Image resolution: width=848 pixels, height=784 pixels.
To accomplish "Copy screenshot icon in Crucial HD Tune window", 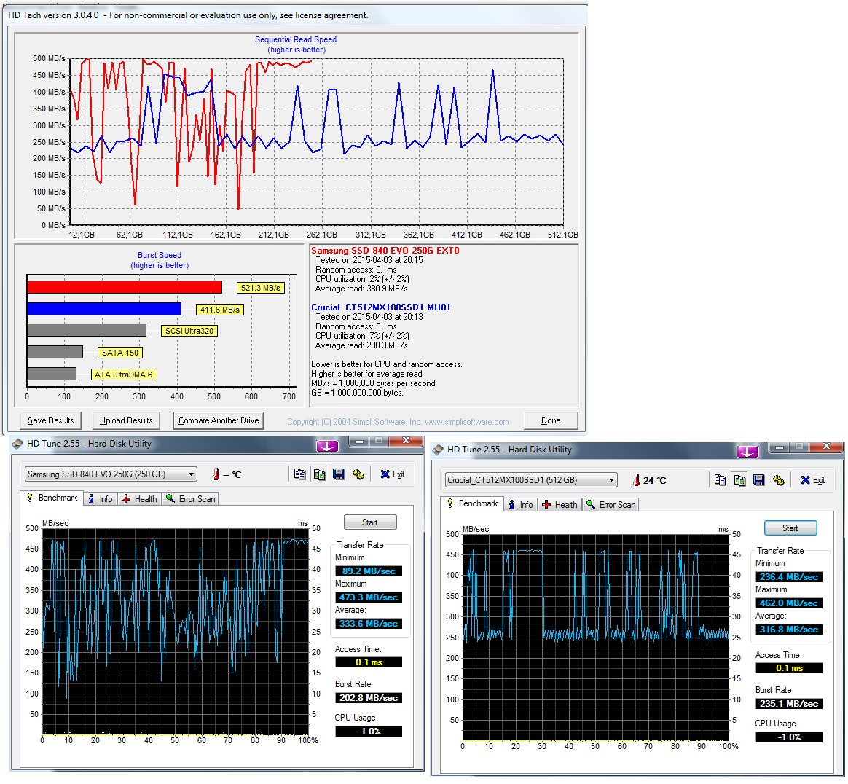I will pyautogui.click(x=739, y=480).
